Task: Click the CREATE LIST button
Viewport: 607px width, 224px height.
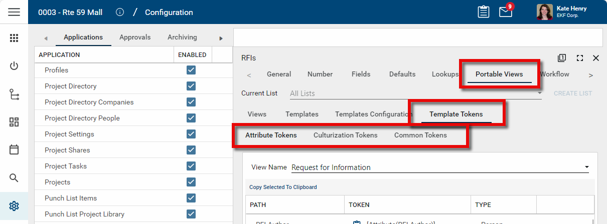Action: pos(572,93)
